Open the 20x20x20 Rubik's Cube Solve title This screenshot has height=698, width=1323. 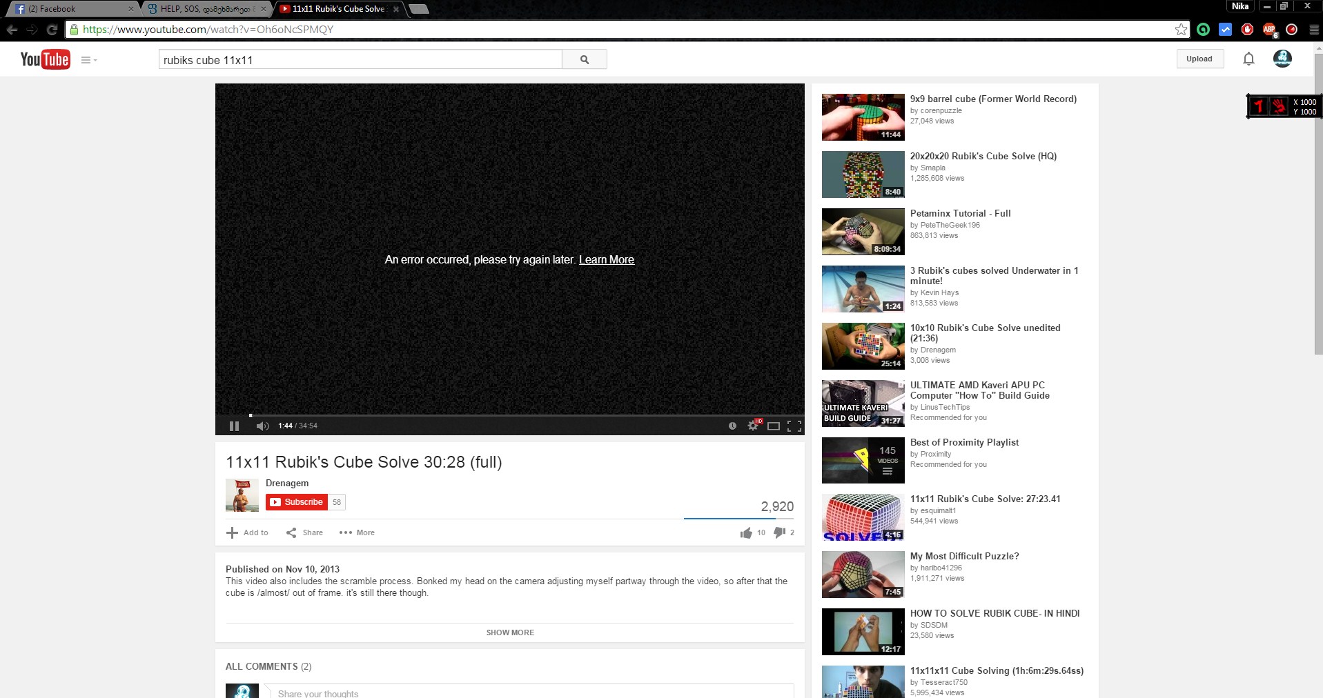click(x=983, y=157)
